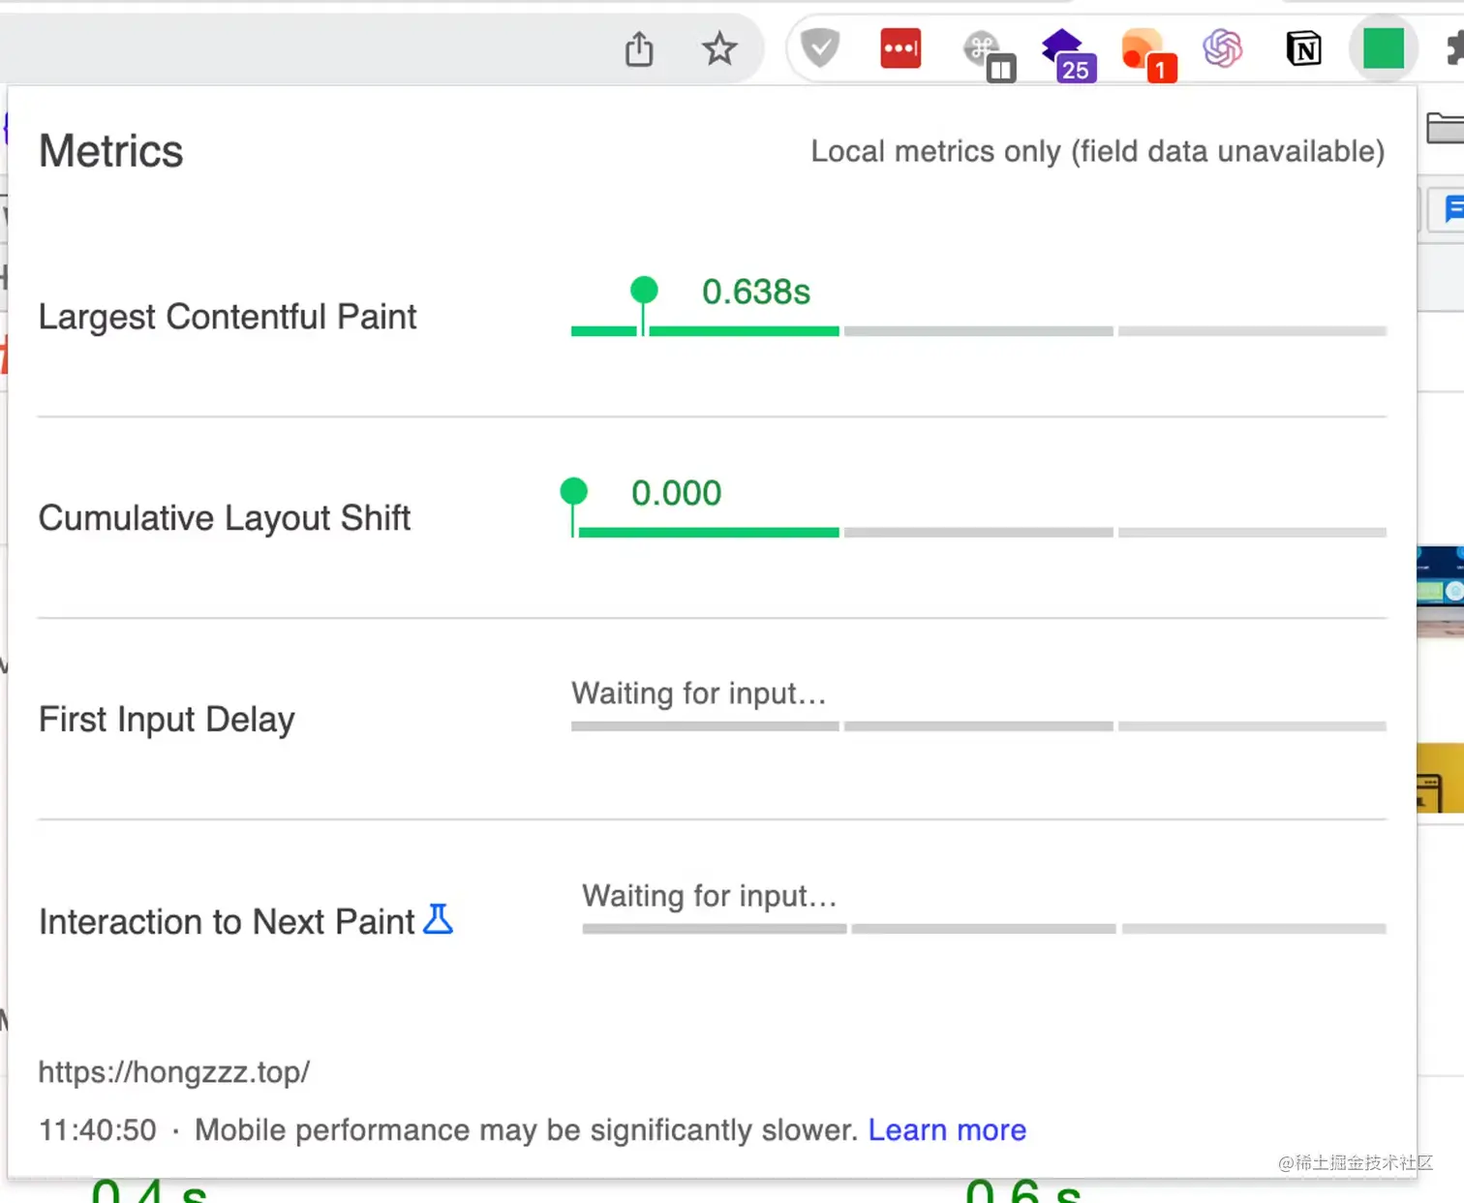
Task: Click the https://hongzzz.top/ URL text
Action: pyautogui.click(x=174, y=1072)
